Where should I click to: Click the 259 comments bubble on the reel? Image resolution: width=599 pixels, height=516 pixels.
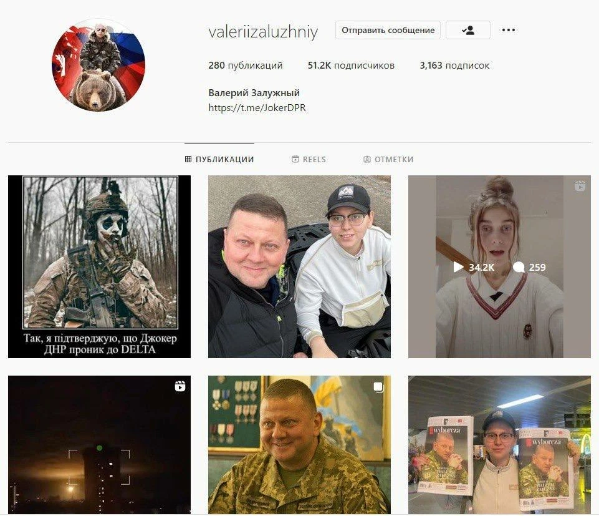(529, 268)
